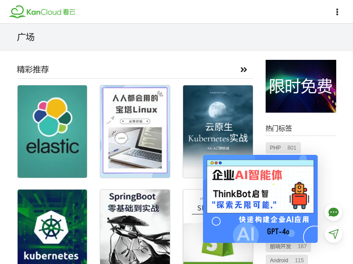Open the 宝塔Linux book cover
Viewport: 353px width, 264px height.
(x=135, y=132)
